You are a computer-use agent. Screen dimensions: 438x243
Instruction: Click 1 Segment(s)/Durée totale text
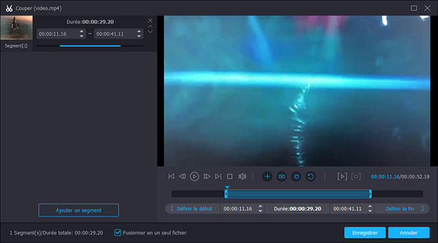click(56, 233)
